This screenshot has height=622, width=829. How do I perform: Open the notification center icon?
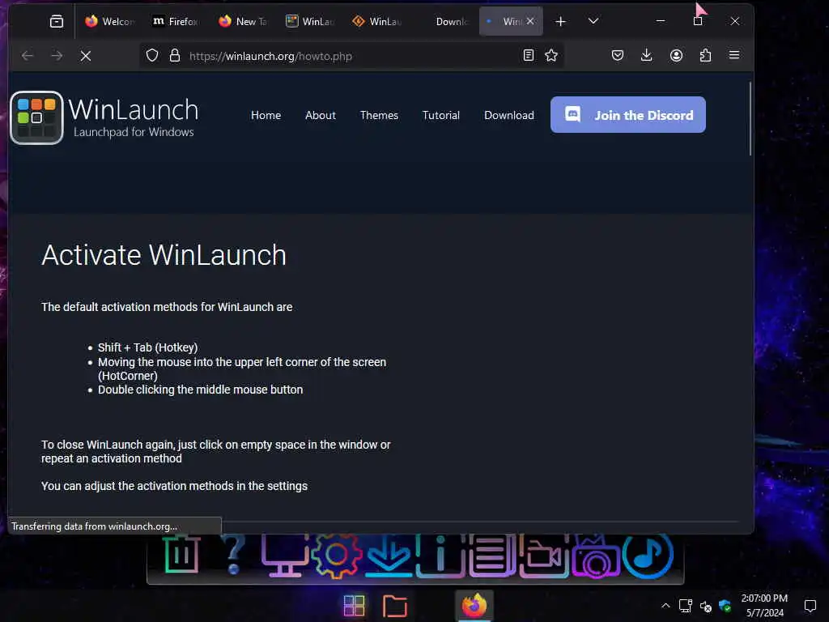point(810,606)
